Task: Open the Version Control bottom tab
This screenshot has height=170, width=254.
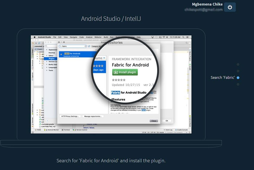Action: tap(80, 130)
